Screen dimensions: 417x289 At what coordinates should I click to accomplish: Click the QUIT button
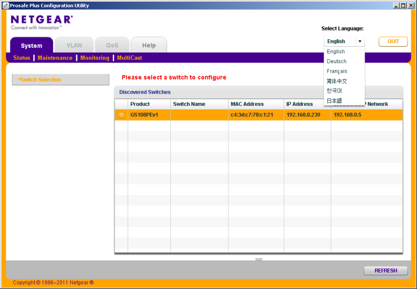coord(393,42)
